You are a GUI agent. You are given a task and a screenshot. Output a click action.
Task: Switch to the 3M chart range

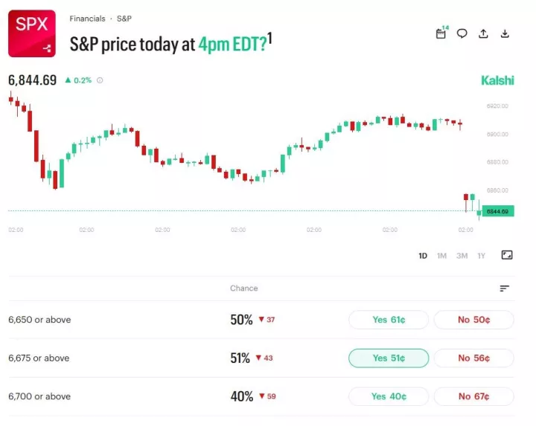click(462, 256)
